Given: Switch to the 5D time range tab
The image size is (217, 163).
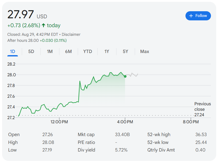Looking at the screenshot, I should 31,51.
